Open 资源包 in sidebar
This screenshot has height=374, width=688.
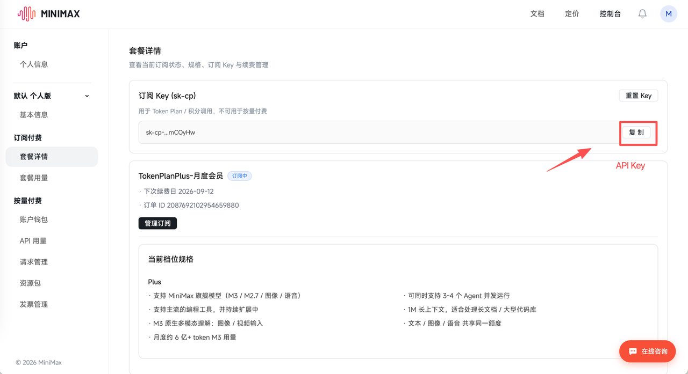pyautogui.click(x=30, y=283)
